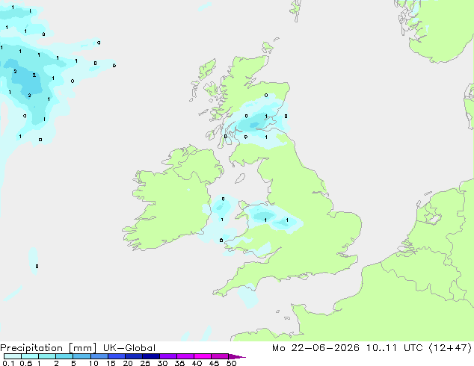Select the 45–50 mm legend color swatch
Viewport: 474px width, 366px height.
(x=220, y=356)
